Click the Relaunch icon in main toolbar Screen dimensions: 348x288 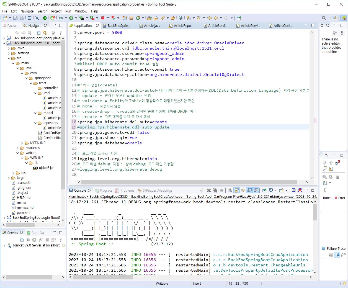[113, 18]
